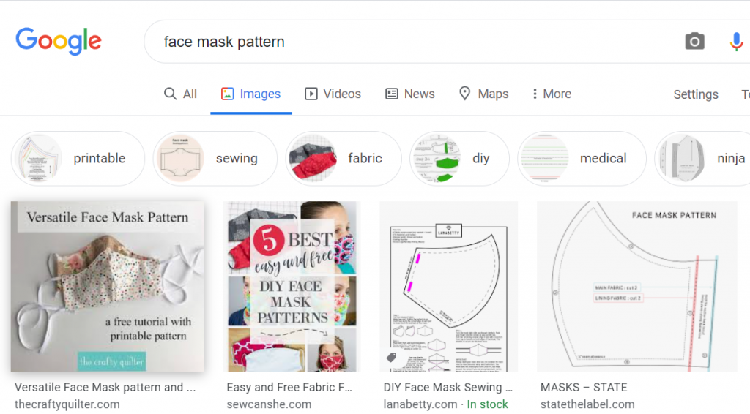Open the Videos tab
Viewport: 750px width, 414px height.
point(333,94)
